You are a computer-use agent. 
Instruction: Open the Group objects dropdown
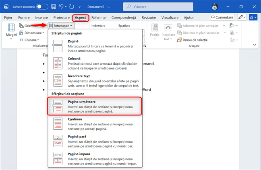coord(233,33)
